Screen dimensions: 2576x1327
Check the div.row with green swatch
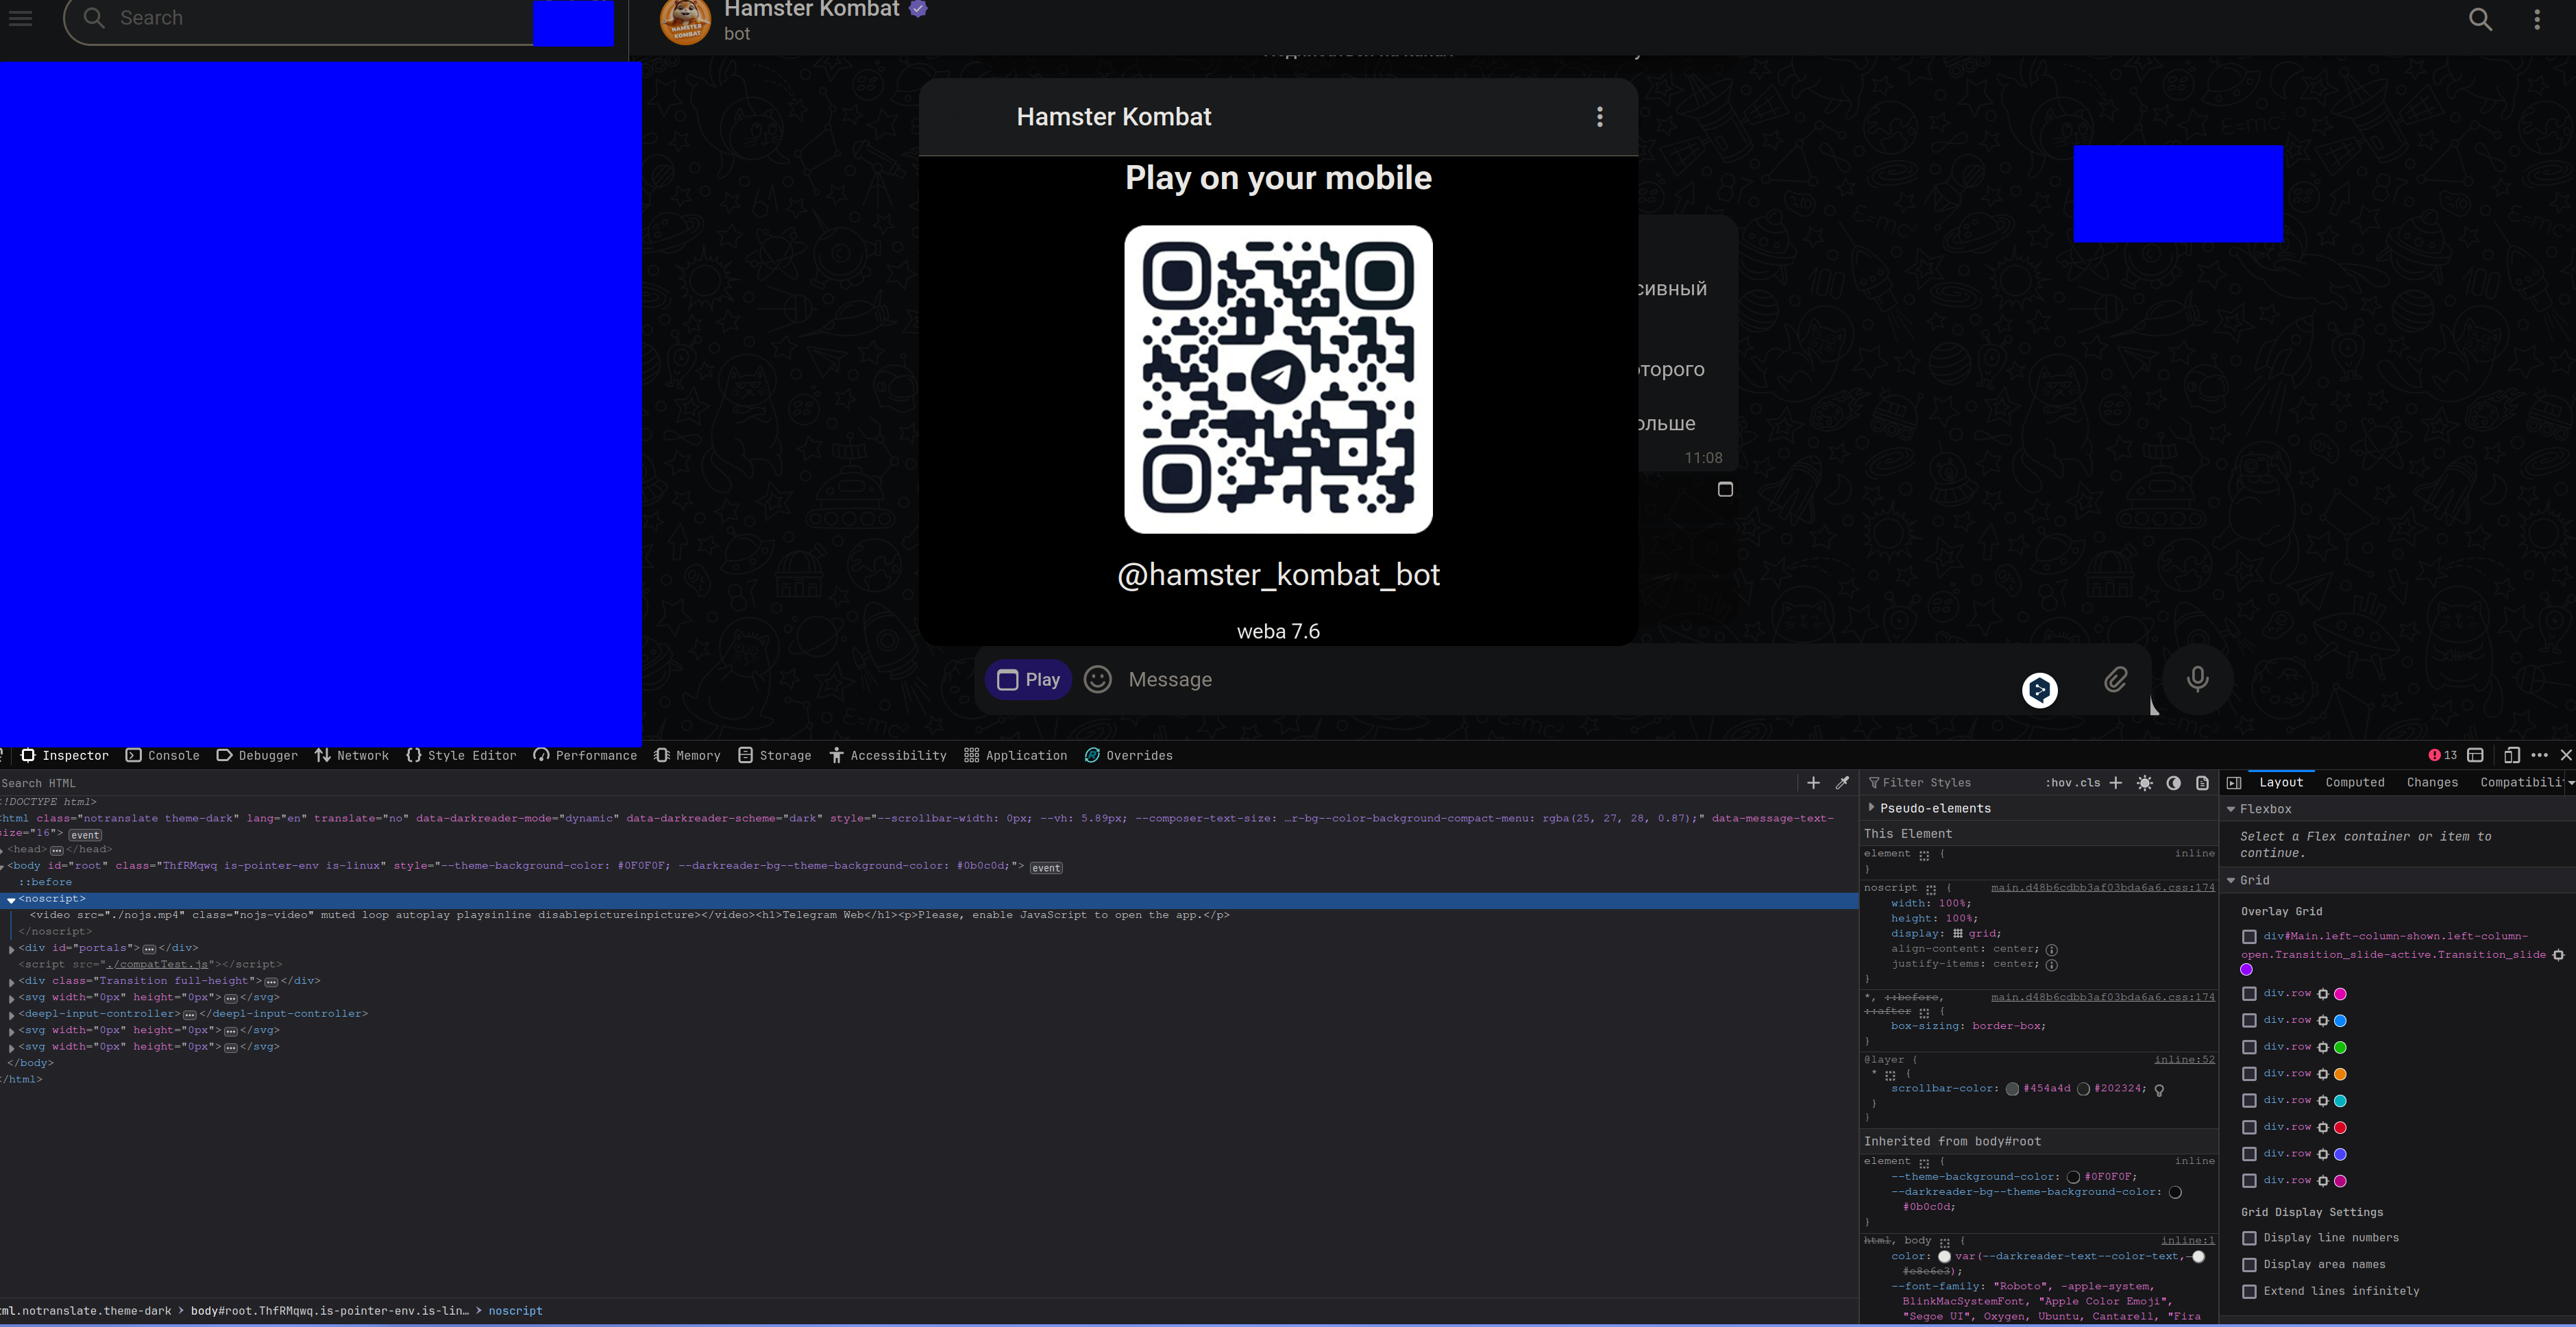2249,1047
